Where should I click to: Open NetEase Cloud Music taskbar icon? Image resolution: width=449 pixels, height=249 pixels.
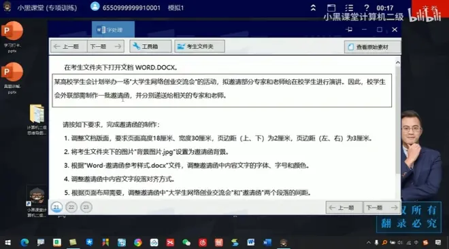pos(203,242)
